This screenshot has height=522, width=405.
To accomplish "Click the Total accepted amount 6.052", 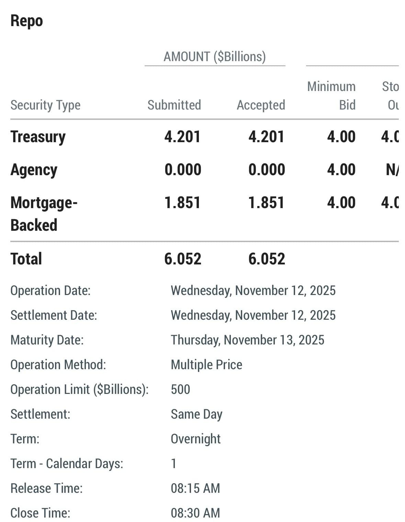I will tap(267, 259).
